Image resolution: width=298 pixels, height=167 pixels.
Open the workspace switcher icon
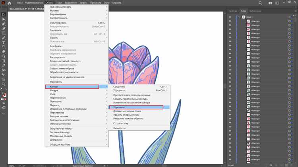(x=277, y=3)
